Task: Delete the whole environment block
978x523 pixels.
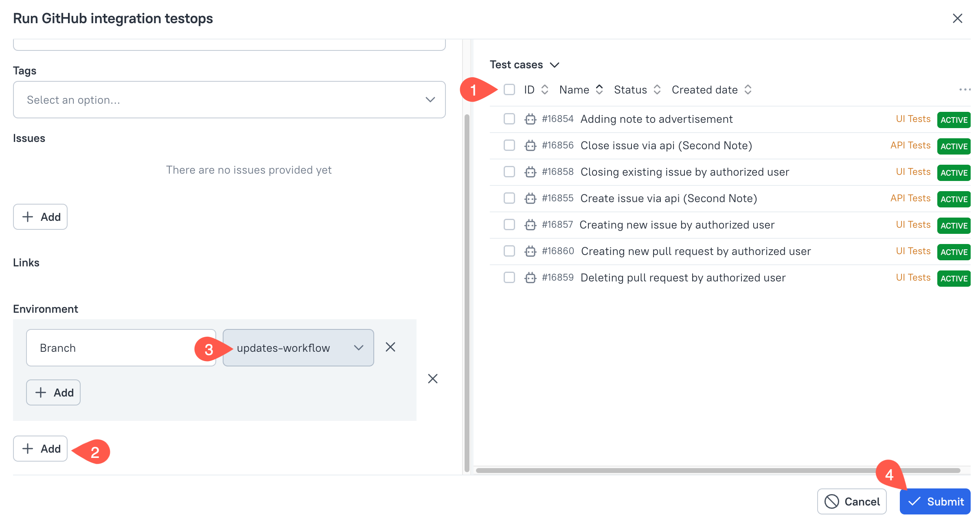Action: 432,379
